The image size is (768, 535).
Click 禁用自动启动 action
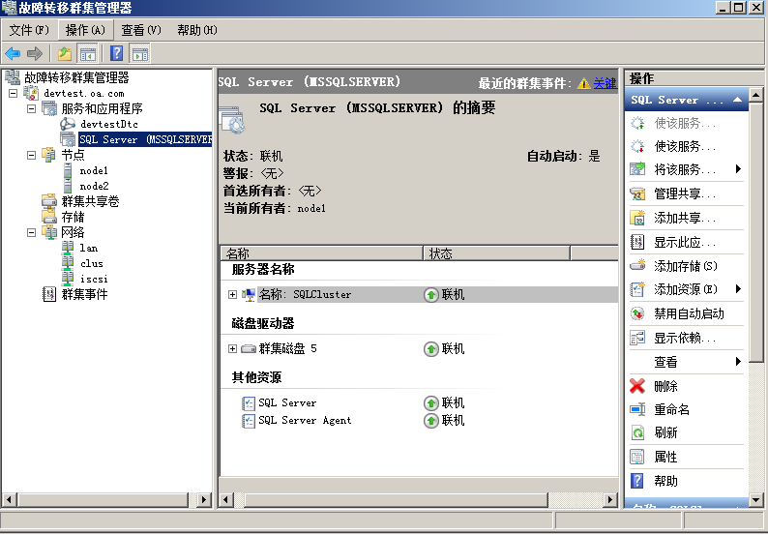point(689,313)
